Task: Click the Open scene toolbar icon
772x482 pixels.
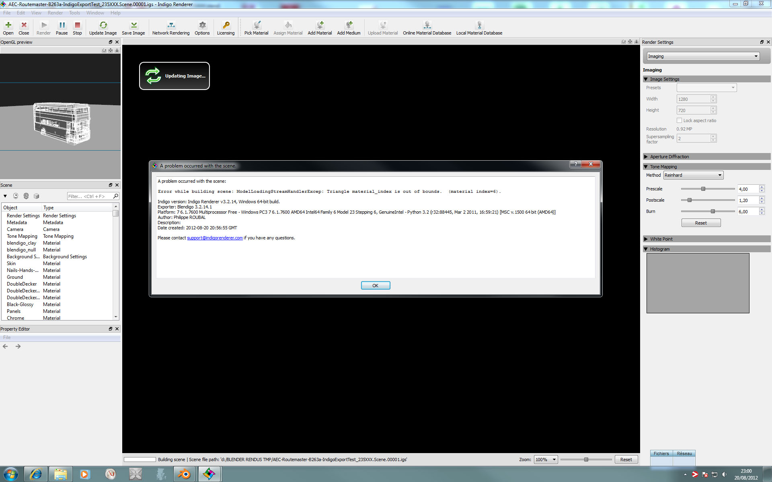Action: 8,28
